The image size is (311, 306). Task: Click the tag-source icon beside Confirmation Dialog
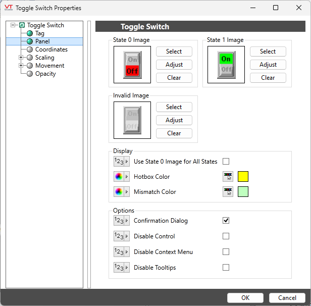pos(122,221)
